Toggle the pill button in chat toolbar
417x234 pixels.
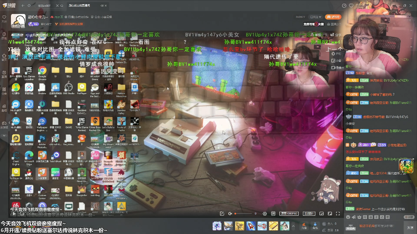click(410, 217)
